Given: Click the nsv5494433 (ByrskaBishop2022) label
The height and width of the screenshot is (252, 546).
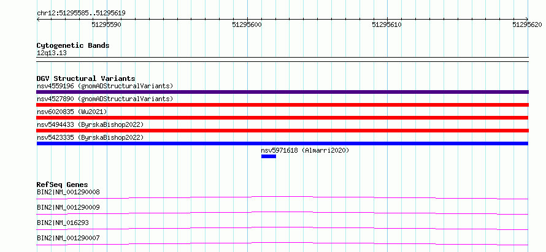Looking at the screenshot, I should pyautogui.click(x=90, y=124).
